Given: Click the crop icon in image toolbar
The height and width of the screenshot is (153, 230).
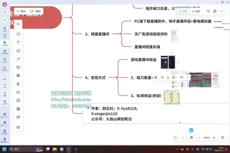Looking at the screenshot, I should pos(162,77).
